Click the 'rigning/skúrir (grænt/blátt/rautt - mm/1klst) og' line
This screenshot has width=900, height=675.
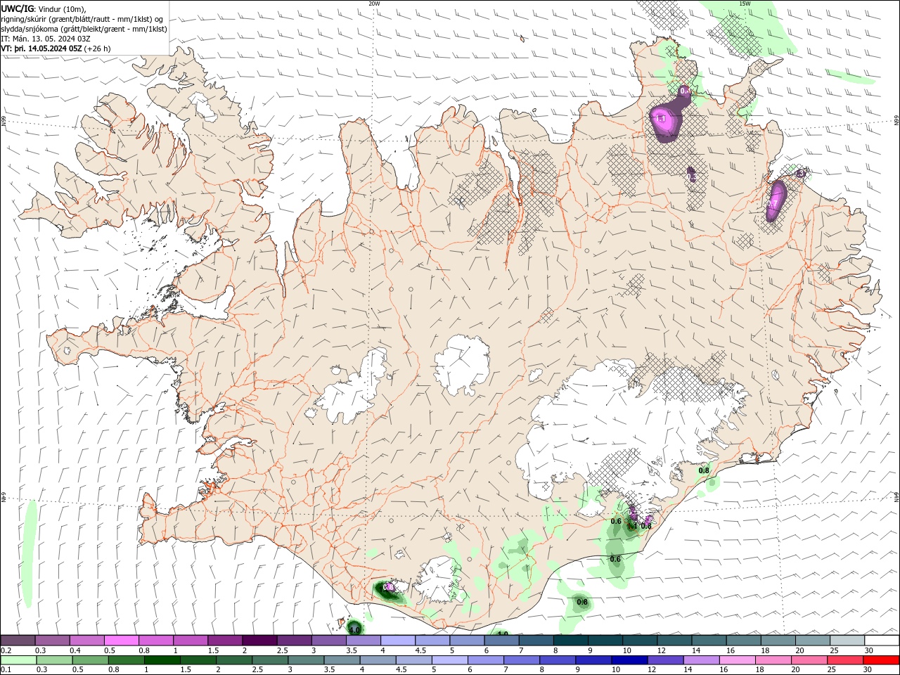click(x=83, y=19)
